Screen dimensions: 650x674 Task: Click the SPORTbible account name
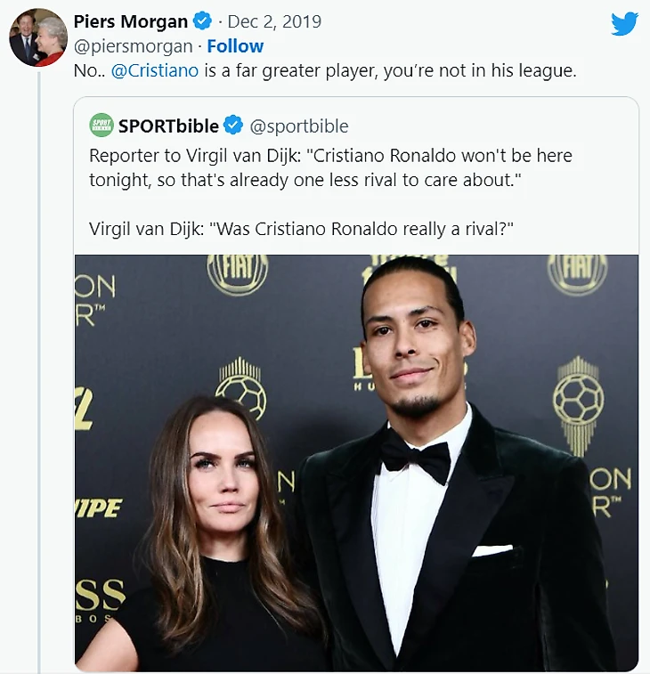click(168, 126)
